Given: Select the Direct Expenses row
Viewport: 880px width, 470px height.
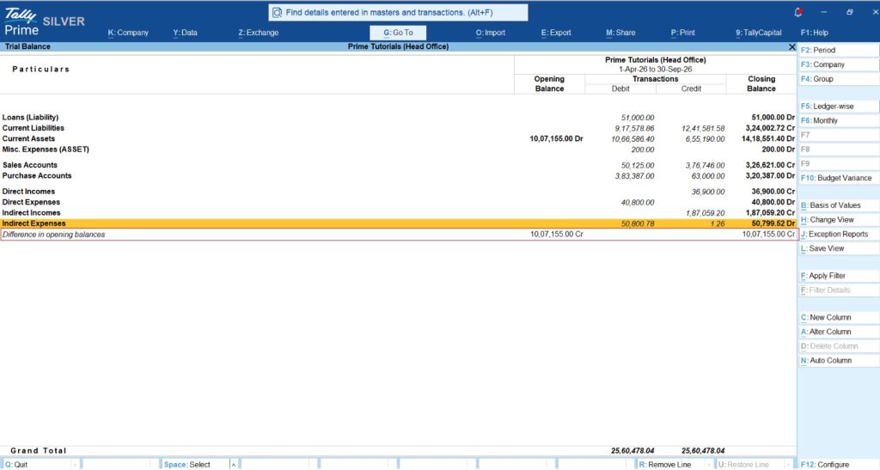Looking at the screenshot, I should tap(398, 202).
